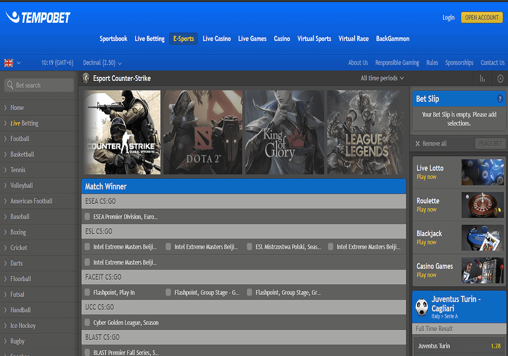Select the Counter-Strike game banner
The image size is (508, 356).
pos(121,132)
